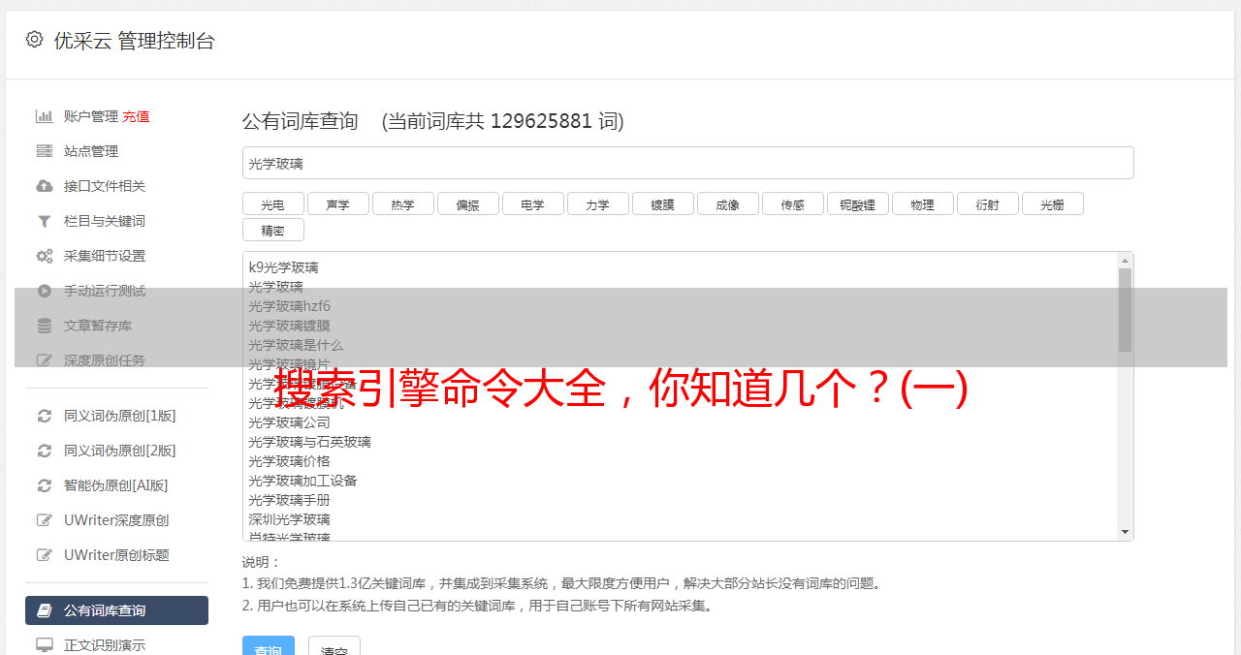Click the gears icon for 采集细节设置

[45, 256]
